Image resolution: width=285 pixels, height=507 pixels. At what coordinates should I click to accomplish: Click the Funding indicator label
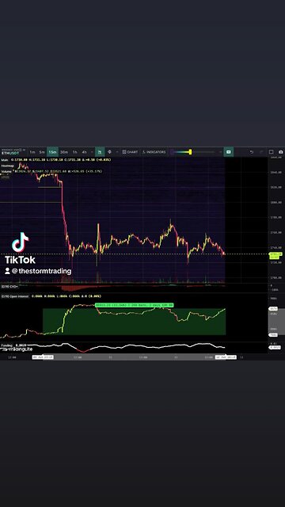point(6,345)
